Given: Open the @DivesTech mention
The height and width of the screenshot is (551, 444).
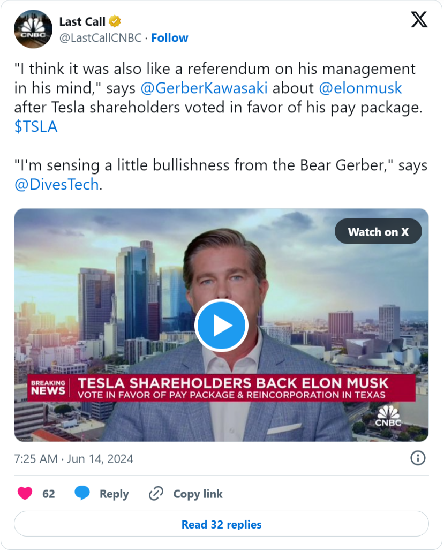Looking at the screenshot, I should pyautogui.click(x=57, y=184).
